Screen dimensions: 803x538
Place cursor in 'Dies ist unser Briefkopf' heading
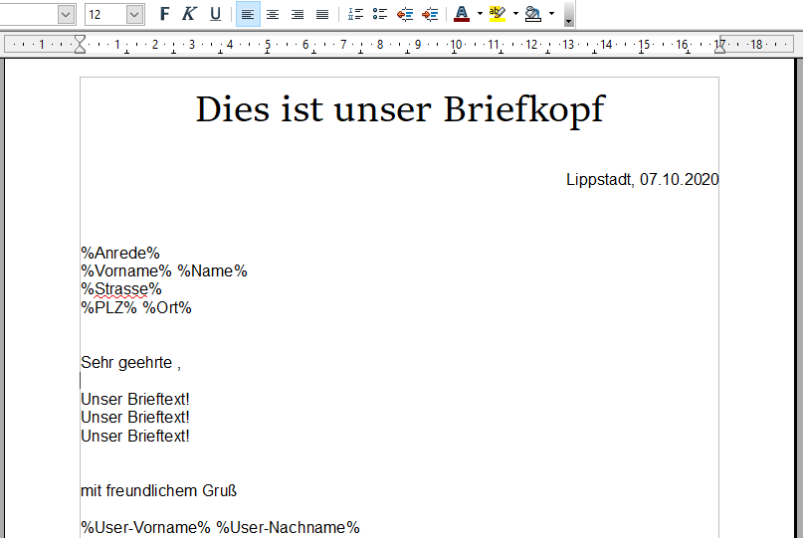click(399, 109)
